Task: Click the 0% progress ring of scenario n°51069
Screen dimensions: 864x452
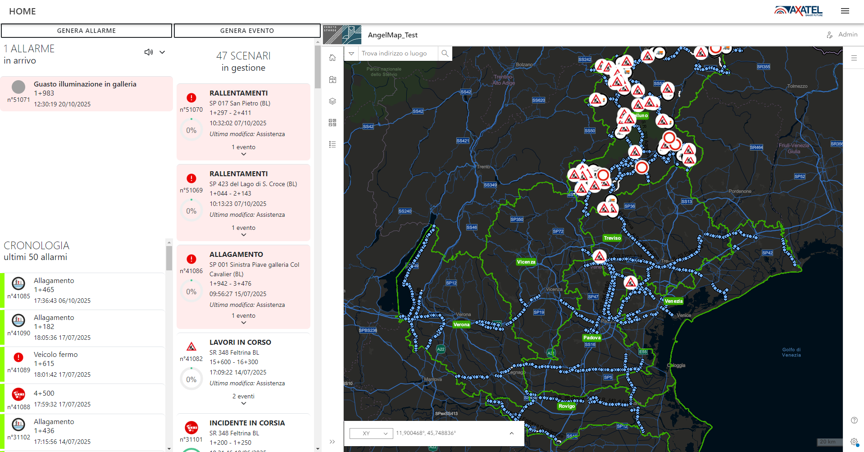Action: [x=191, y=211]
